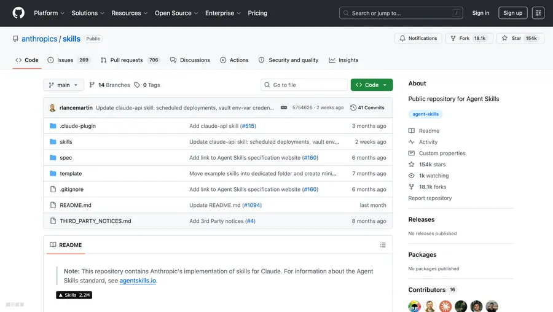The width and height of the screenshot is (553, 312).
Task: Open the main branch selector dropdown
Action: pyautogui.click(x=63, y=85)
